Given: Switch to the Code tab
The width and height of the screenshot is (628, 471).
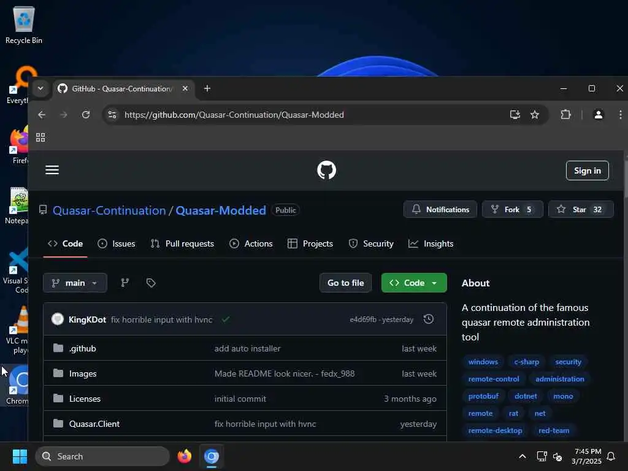Looking at the screenshot, I should (x=65, y=243).
